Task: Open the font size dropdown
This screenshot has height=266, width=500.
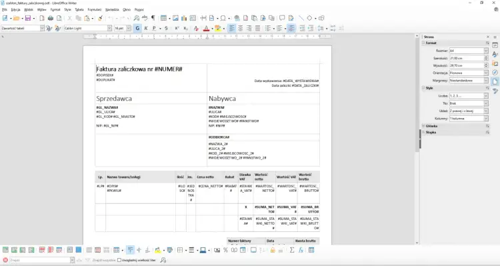Action: 129,29
